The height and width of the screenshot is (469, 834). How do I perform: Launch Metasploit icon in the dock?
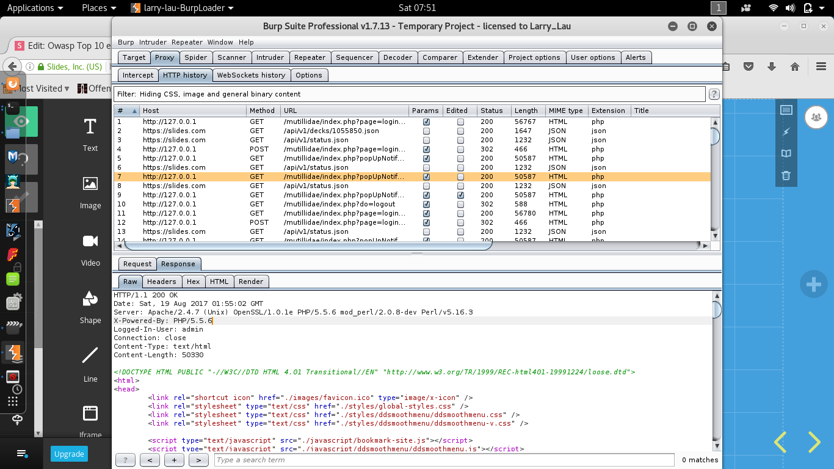13,158
